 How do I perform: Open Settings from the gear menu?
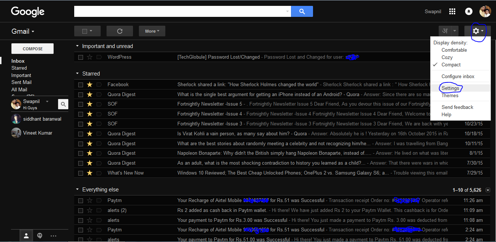coord(450,88)
